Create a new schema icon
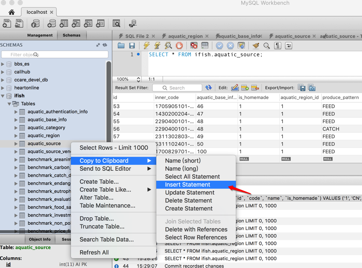Screen dimensions: 362x268 coord(52,23)
